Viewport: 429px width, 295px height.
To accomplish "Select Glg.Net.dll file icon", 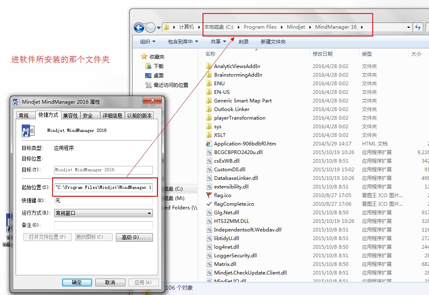I will tap(209, 212).
